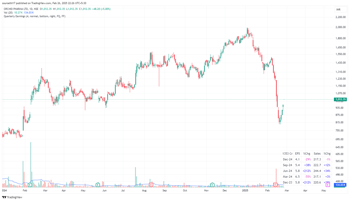The height and width of the screenshot is (201, 350).
Task: Click the red earnings E marker in February 2025
Action: tap(275, 185)
